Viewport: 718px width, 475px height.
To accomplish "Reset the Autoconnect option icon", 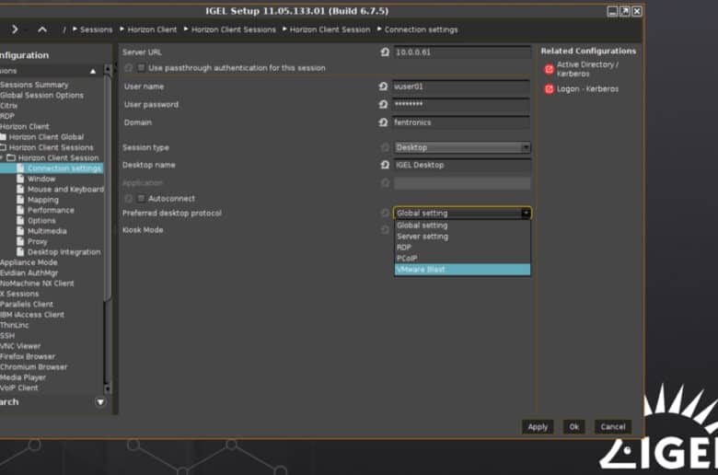I will coord(128,198).
